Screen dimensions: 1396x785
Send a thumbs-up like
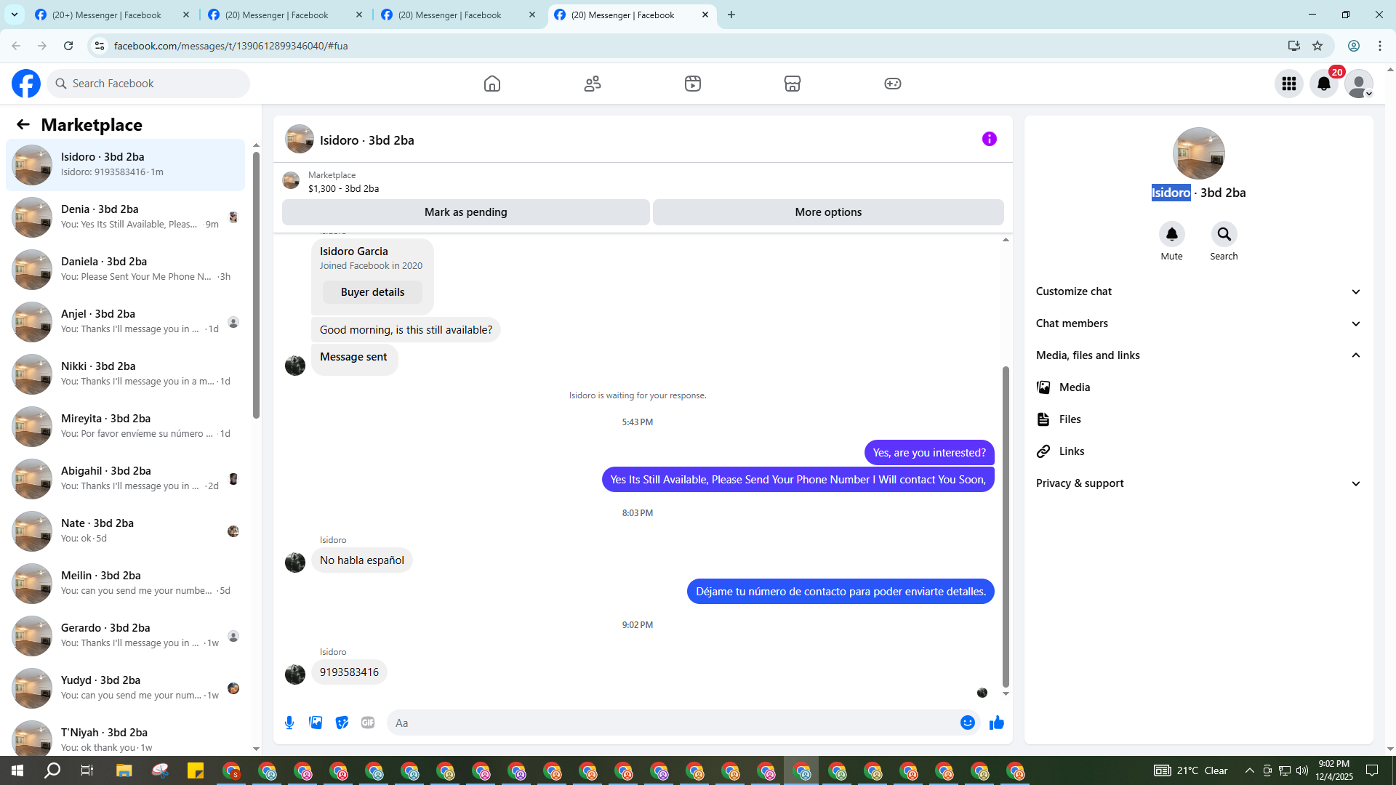(996, 722)
